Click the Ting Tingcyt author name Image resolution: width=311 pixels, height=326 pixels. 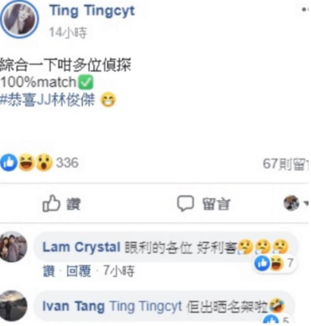[92, 11]
